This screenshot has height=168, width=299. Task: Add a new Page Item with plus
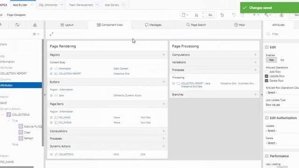click(x=164, y=104)
